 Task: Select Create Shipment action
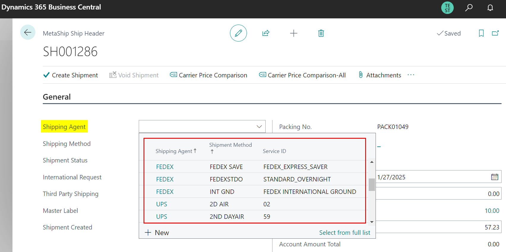click(70, 75)
